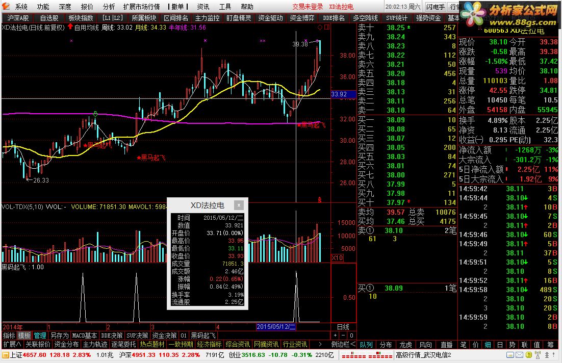The width and height of the screenshot is (562, 363).
Task: Select the SUP统计 tab
Action: point(397,18)
